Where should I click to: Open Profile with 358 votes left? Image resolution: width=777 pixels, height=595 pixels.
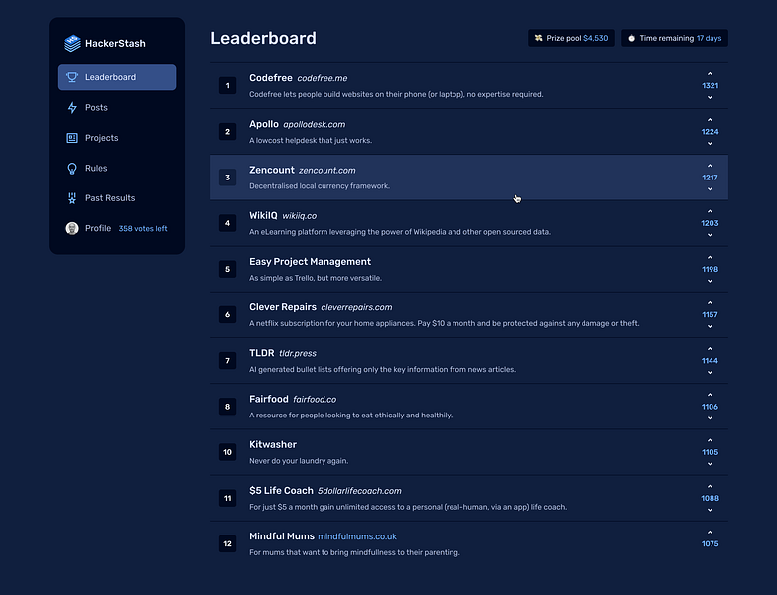pos(116,229)
